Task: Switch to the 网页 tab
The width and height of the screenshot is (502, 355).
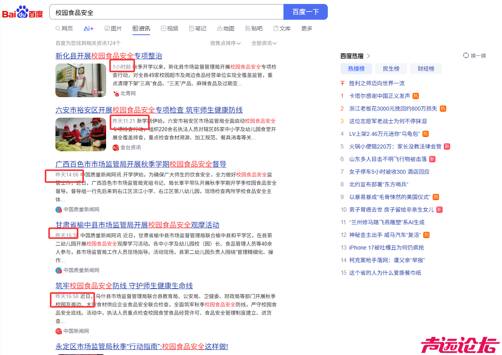Action: point(64,28)
